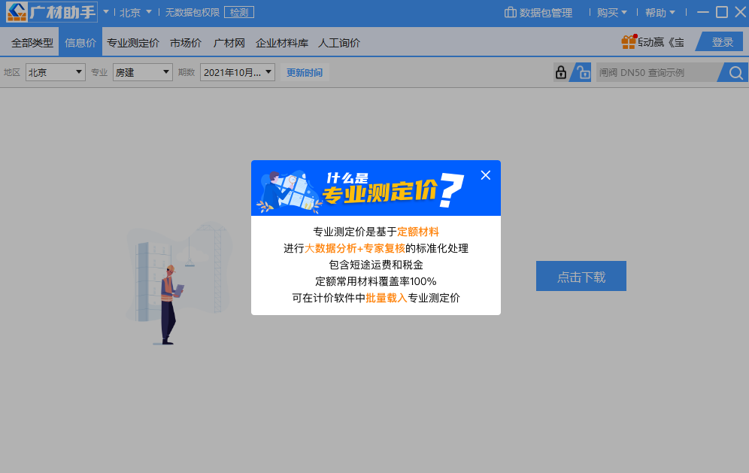Screen dimensions: 749x473
Task: Click the gift promotion icon
Action: (x=629, y=42)
